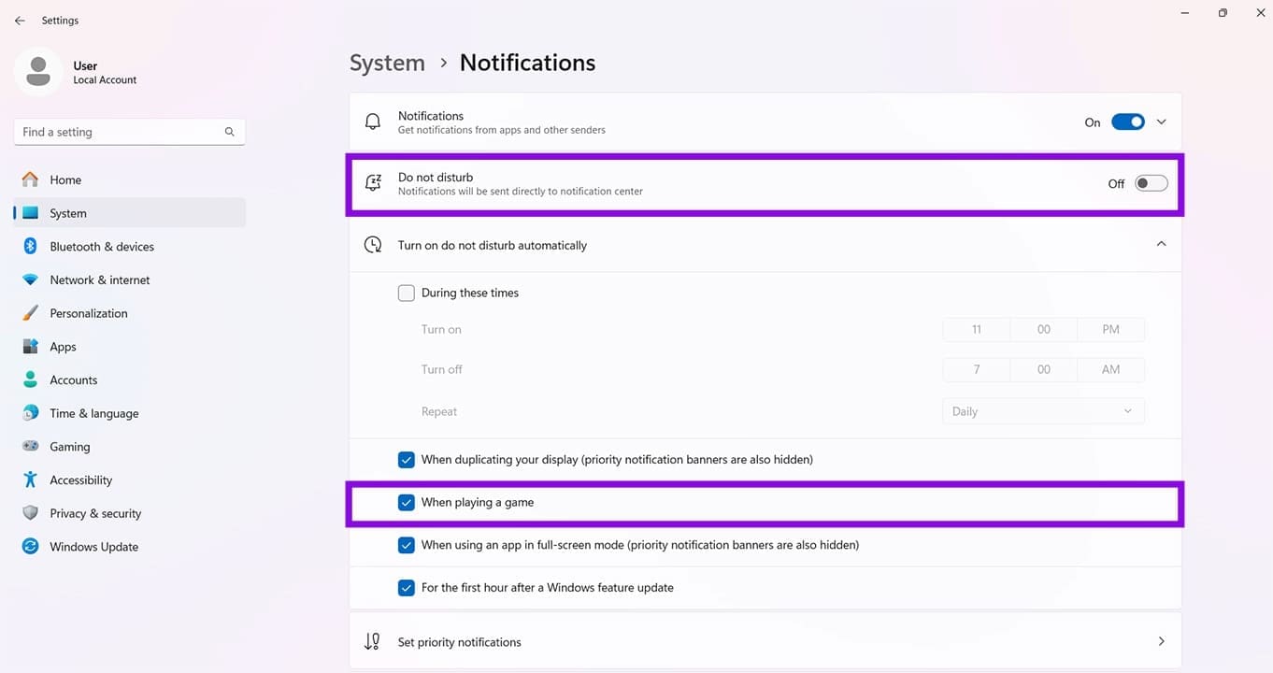Open Privacy & security page

[130, 513]
